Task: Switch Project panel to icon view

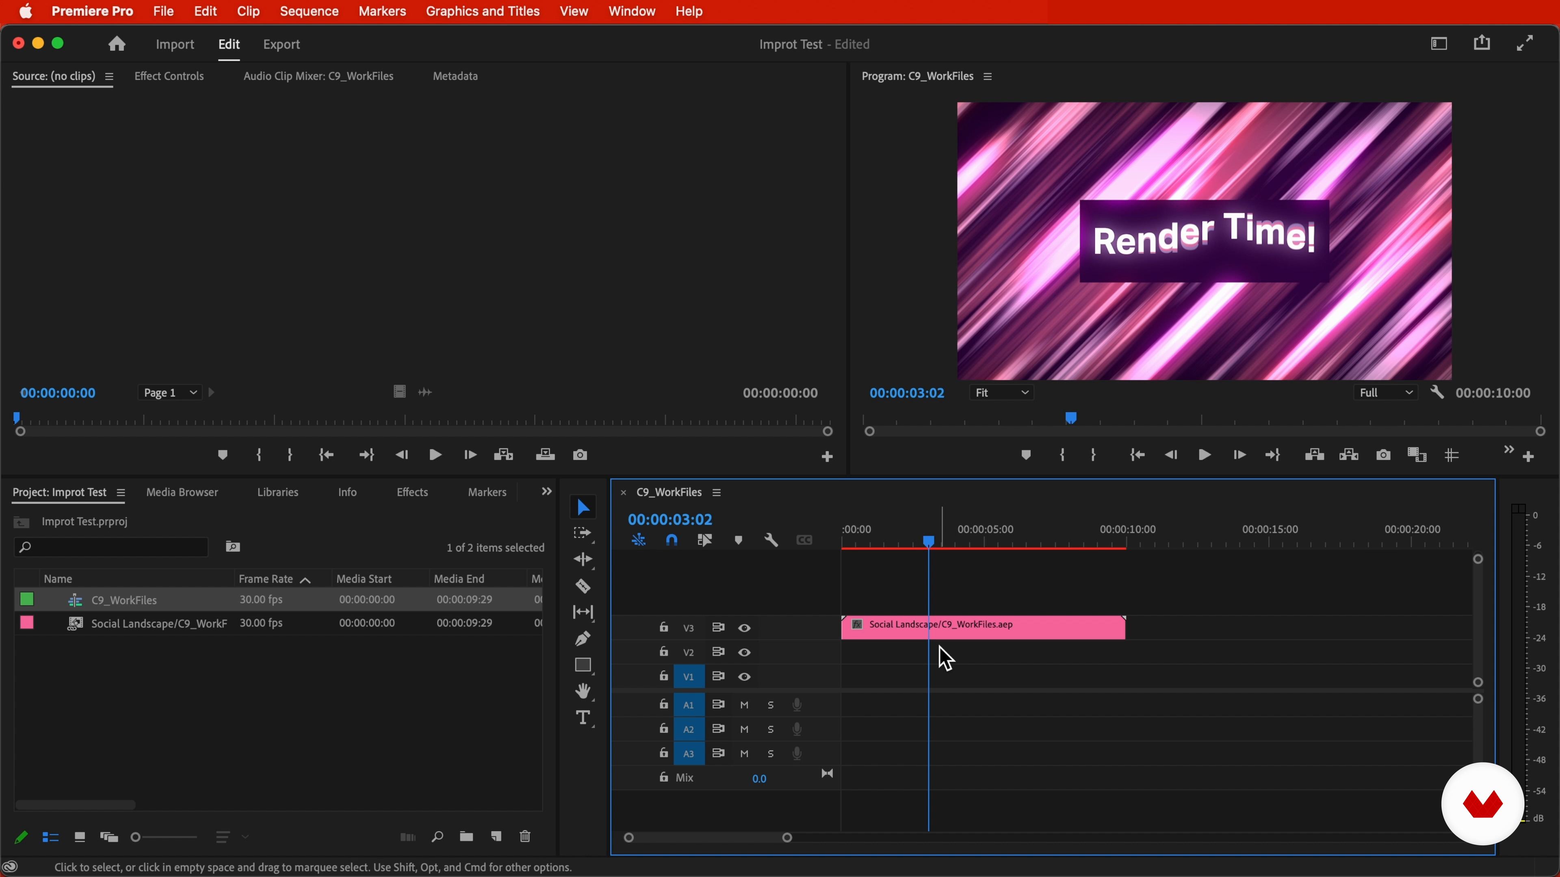Action: (x=79, y=838)
